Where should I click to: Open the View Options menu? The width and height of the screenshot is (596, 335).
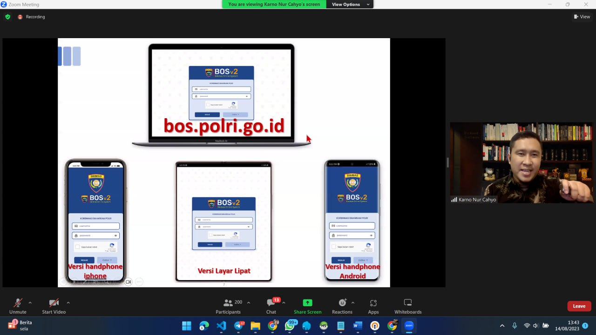coord(349,4)
